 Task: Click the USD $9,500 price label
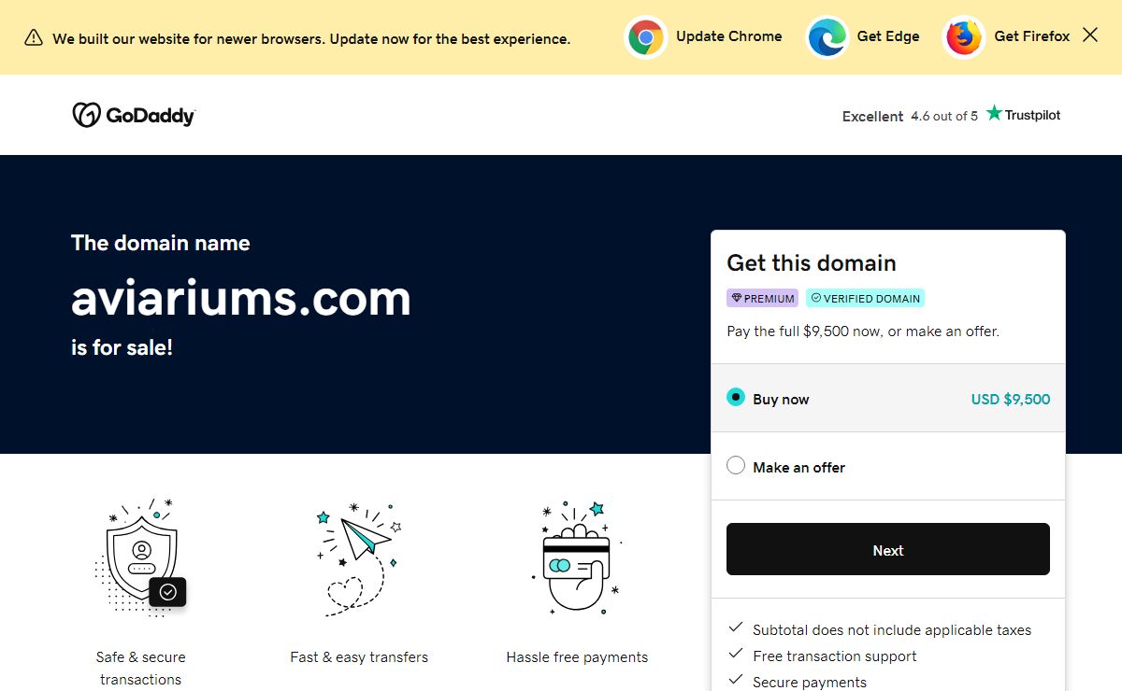pyautogui.click(x=1010, y=399)
